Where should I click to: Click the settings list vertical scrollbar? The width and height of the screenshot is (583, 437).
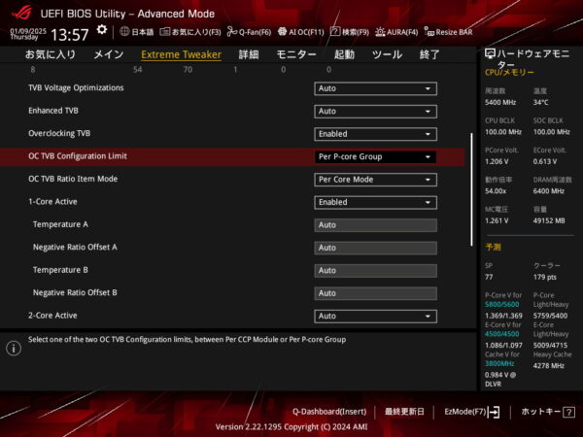coord(472,165)
